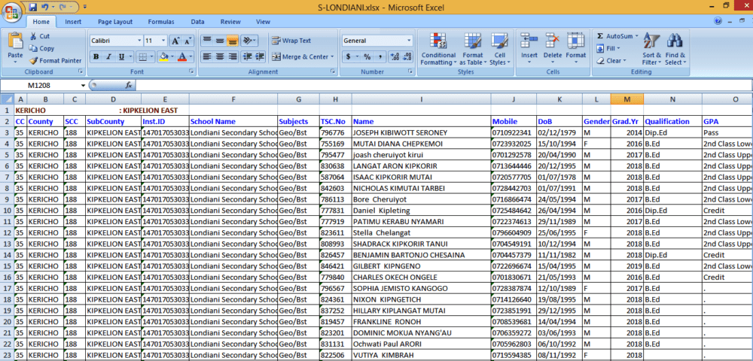Open Fill Color yellow bucket
Screen dimensions: 753x361
163,56
